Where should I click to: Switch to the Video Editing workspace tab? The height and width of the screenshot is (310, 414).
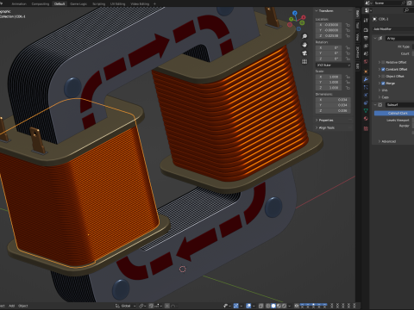[x=140, y=3]
